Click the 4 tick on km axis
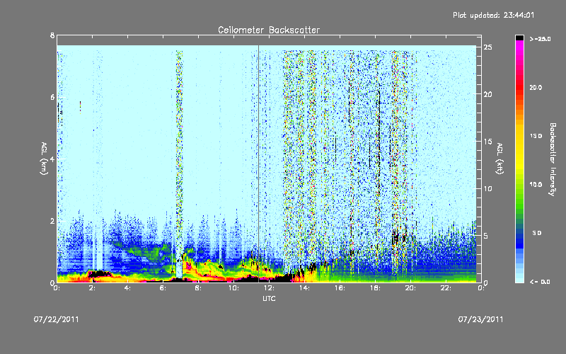Image resolution: width=566 pixels, height=354 pixels. tap(52, 159)
